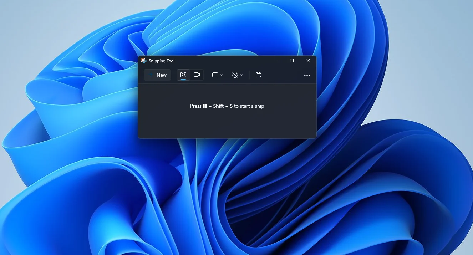Open the Text extractor tool
Image resolution: width=473 pixels, height=255 pixels.
[258, 75]
